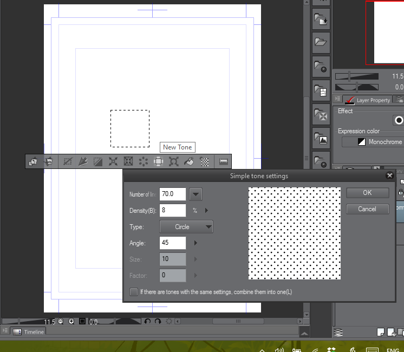Image resolution: width=404 pixels, height=352 pixels.
Task: Click the Cancel button
Action: pos(367,209)
